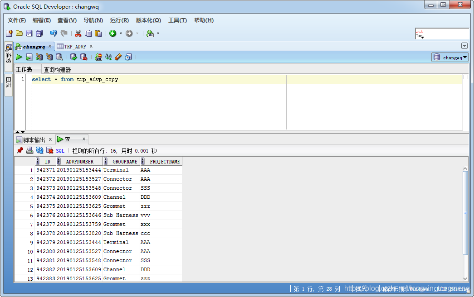This screenshot has height=297, width=474.
Task: Commit the database changes
Action: 73,57
